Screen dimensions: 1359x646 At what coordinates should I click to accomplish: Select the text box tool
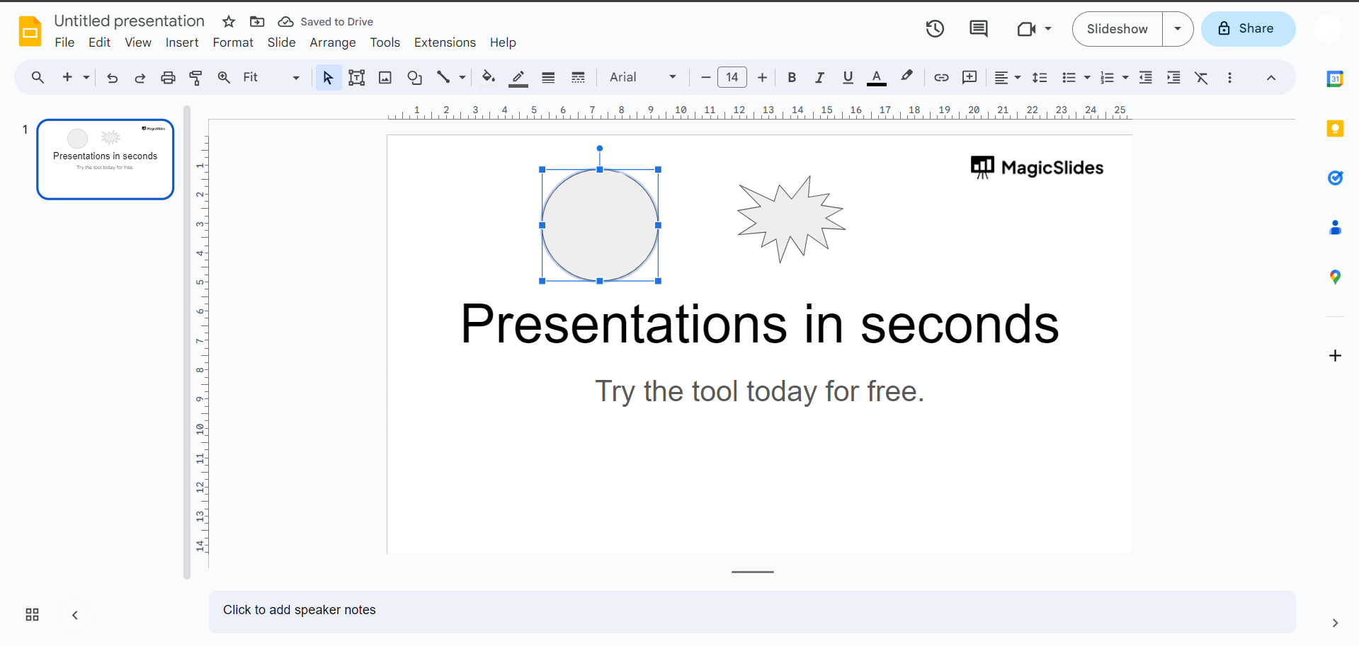click(x=357, y=78)
